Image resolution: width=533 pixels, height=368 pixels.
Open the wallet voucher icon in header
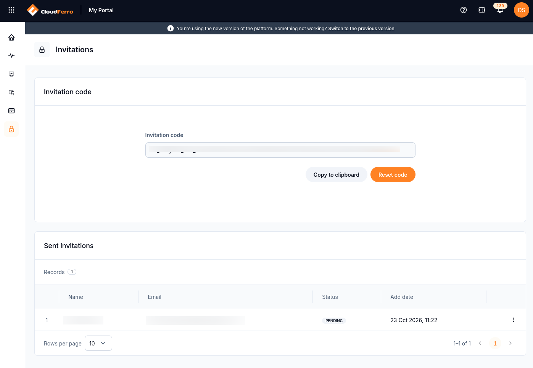pos(482,10)
